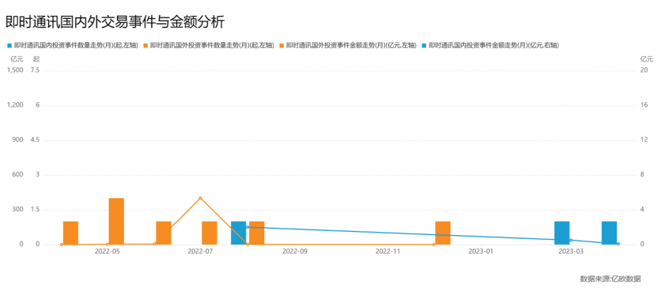The width and height of the screenshot is (662, 292).
Task: Select the tallest orange bar near 2022-05
Action: (x=116, y=221)
